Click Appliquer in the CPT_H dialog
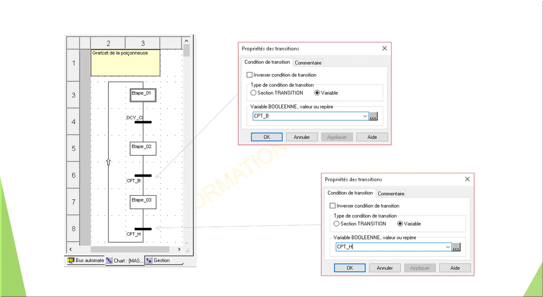The width and height of the screenshot is (543, 297). tap(420, 268)
